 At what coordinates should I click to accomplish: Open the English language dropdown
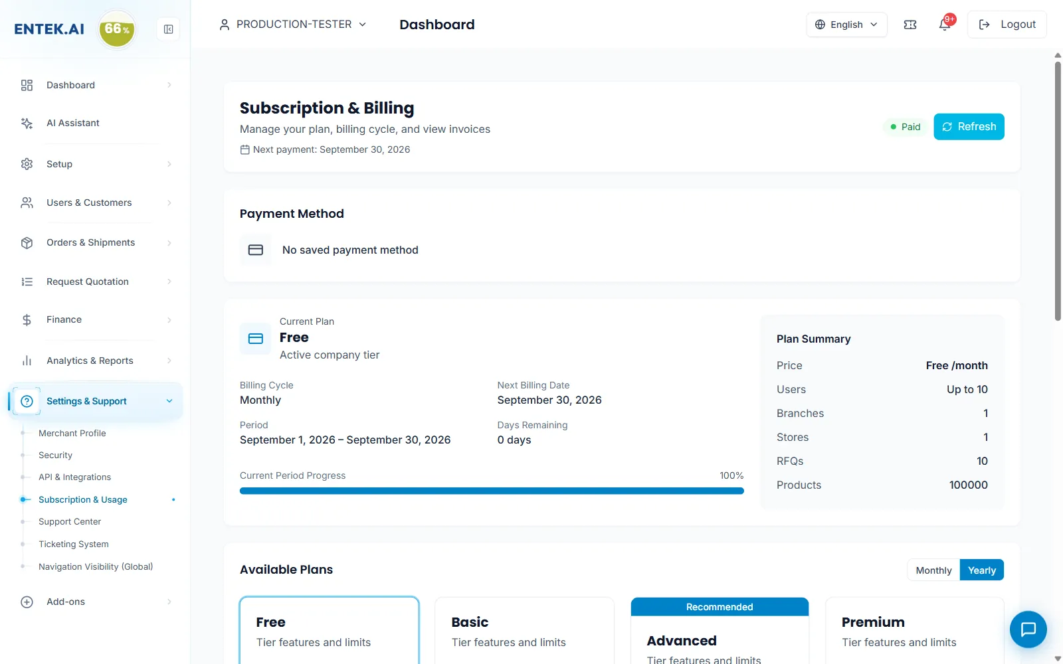(846, 25)
